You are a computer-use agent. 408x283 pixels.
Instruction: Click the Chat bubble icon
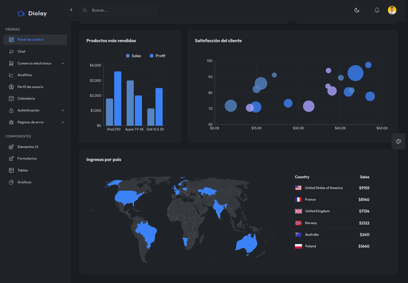click(x=11, y=52)
